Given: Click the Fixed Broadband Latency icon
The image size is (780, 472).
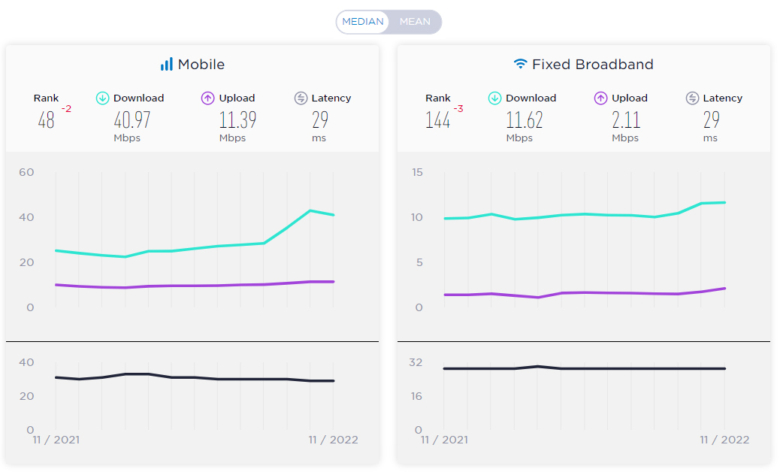Looking at the screenshot, I should [x=692, y=98].
